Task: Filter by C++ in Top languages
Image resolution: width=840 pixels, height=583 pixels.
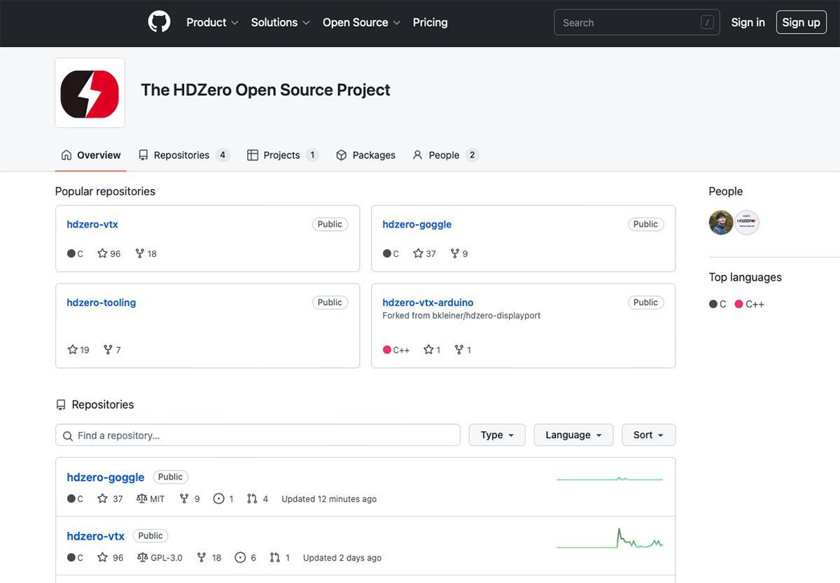Action: (x=749, y=304)
